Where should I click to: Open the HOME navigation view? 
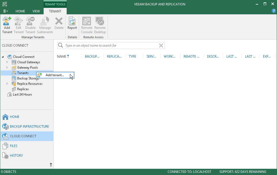[x=27, y=117]
